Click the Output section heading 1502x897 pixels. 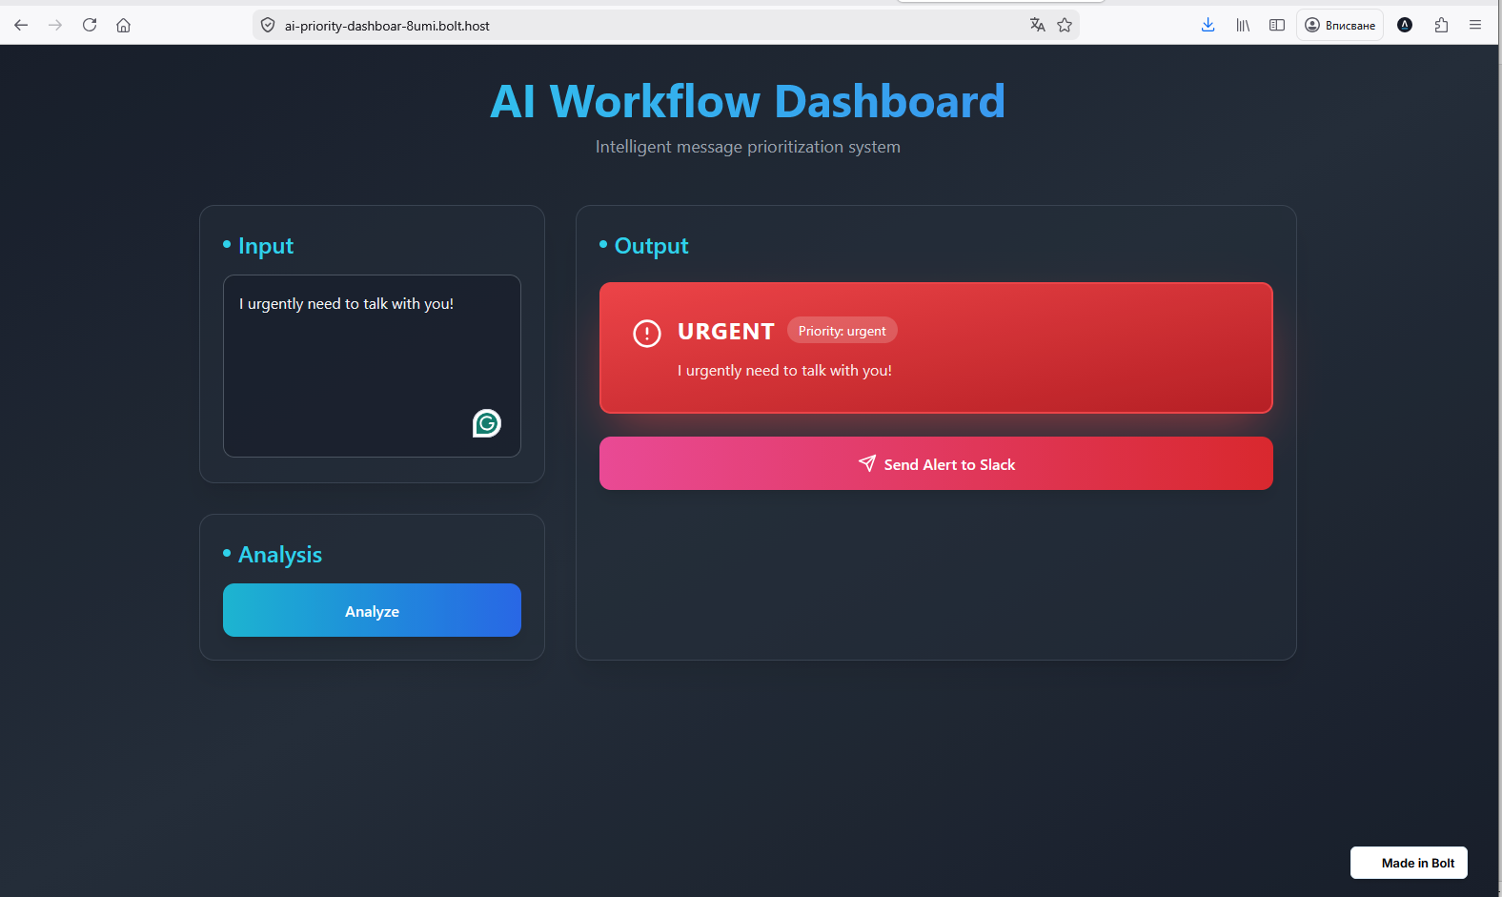pos(652,246)
